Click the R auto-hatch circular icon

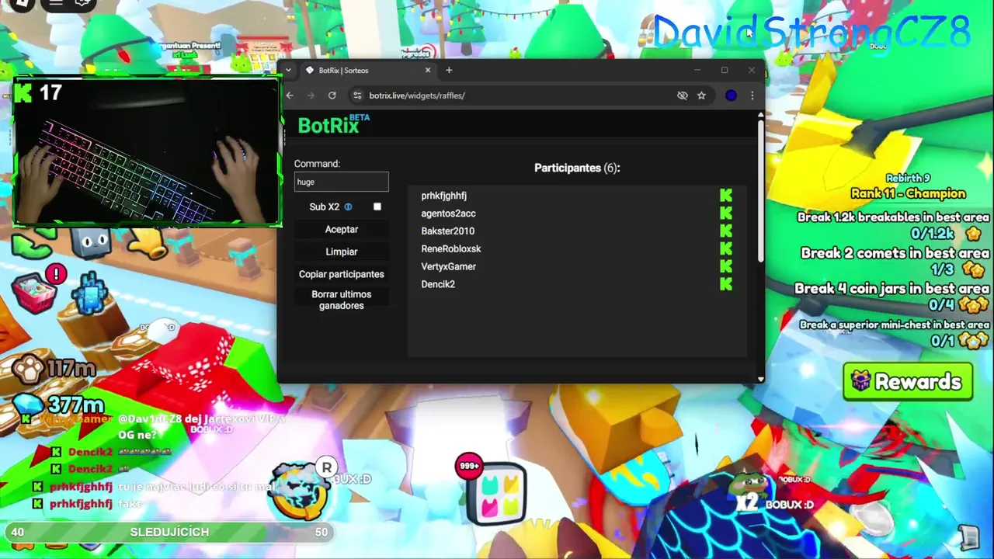tap(300, 491)
